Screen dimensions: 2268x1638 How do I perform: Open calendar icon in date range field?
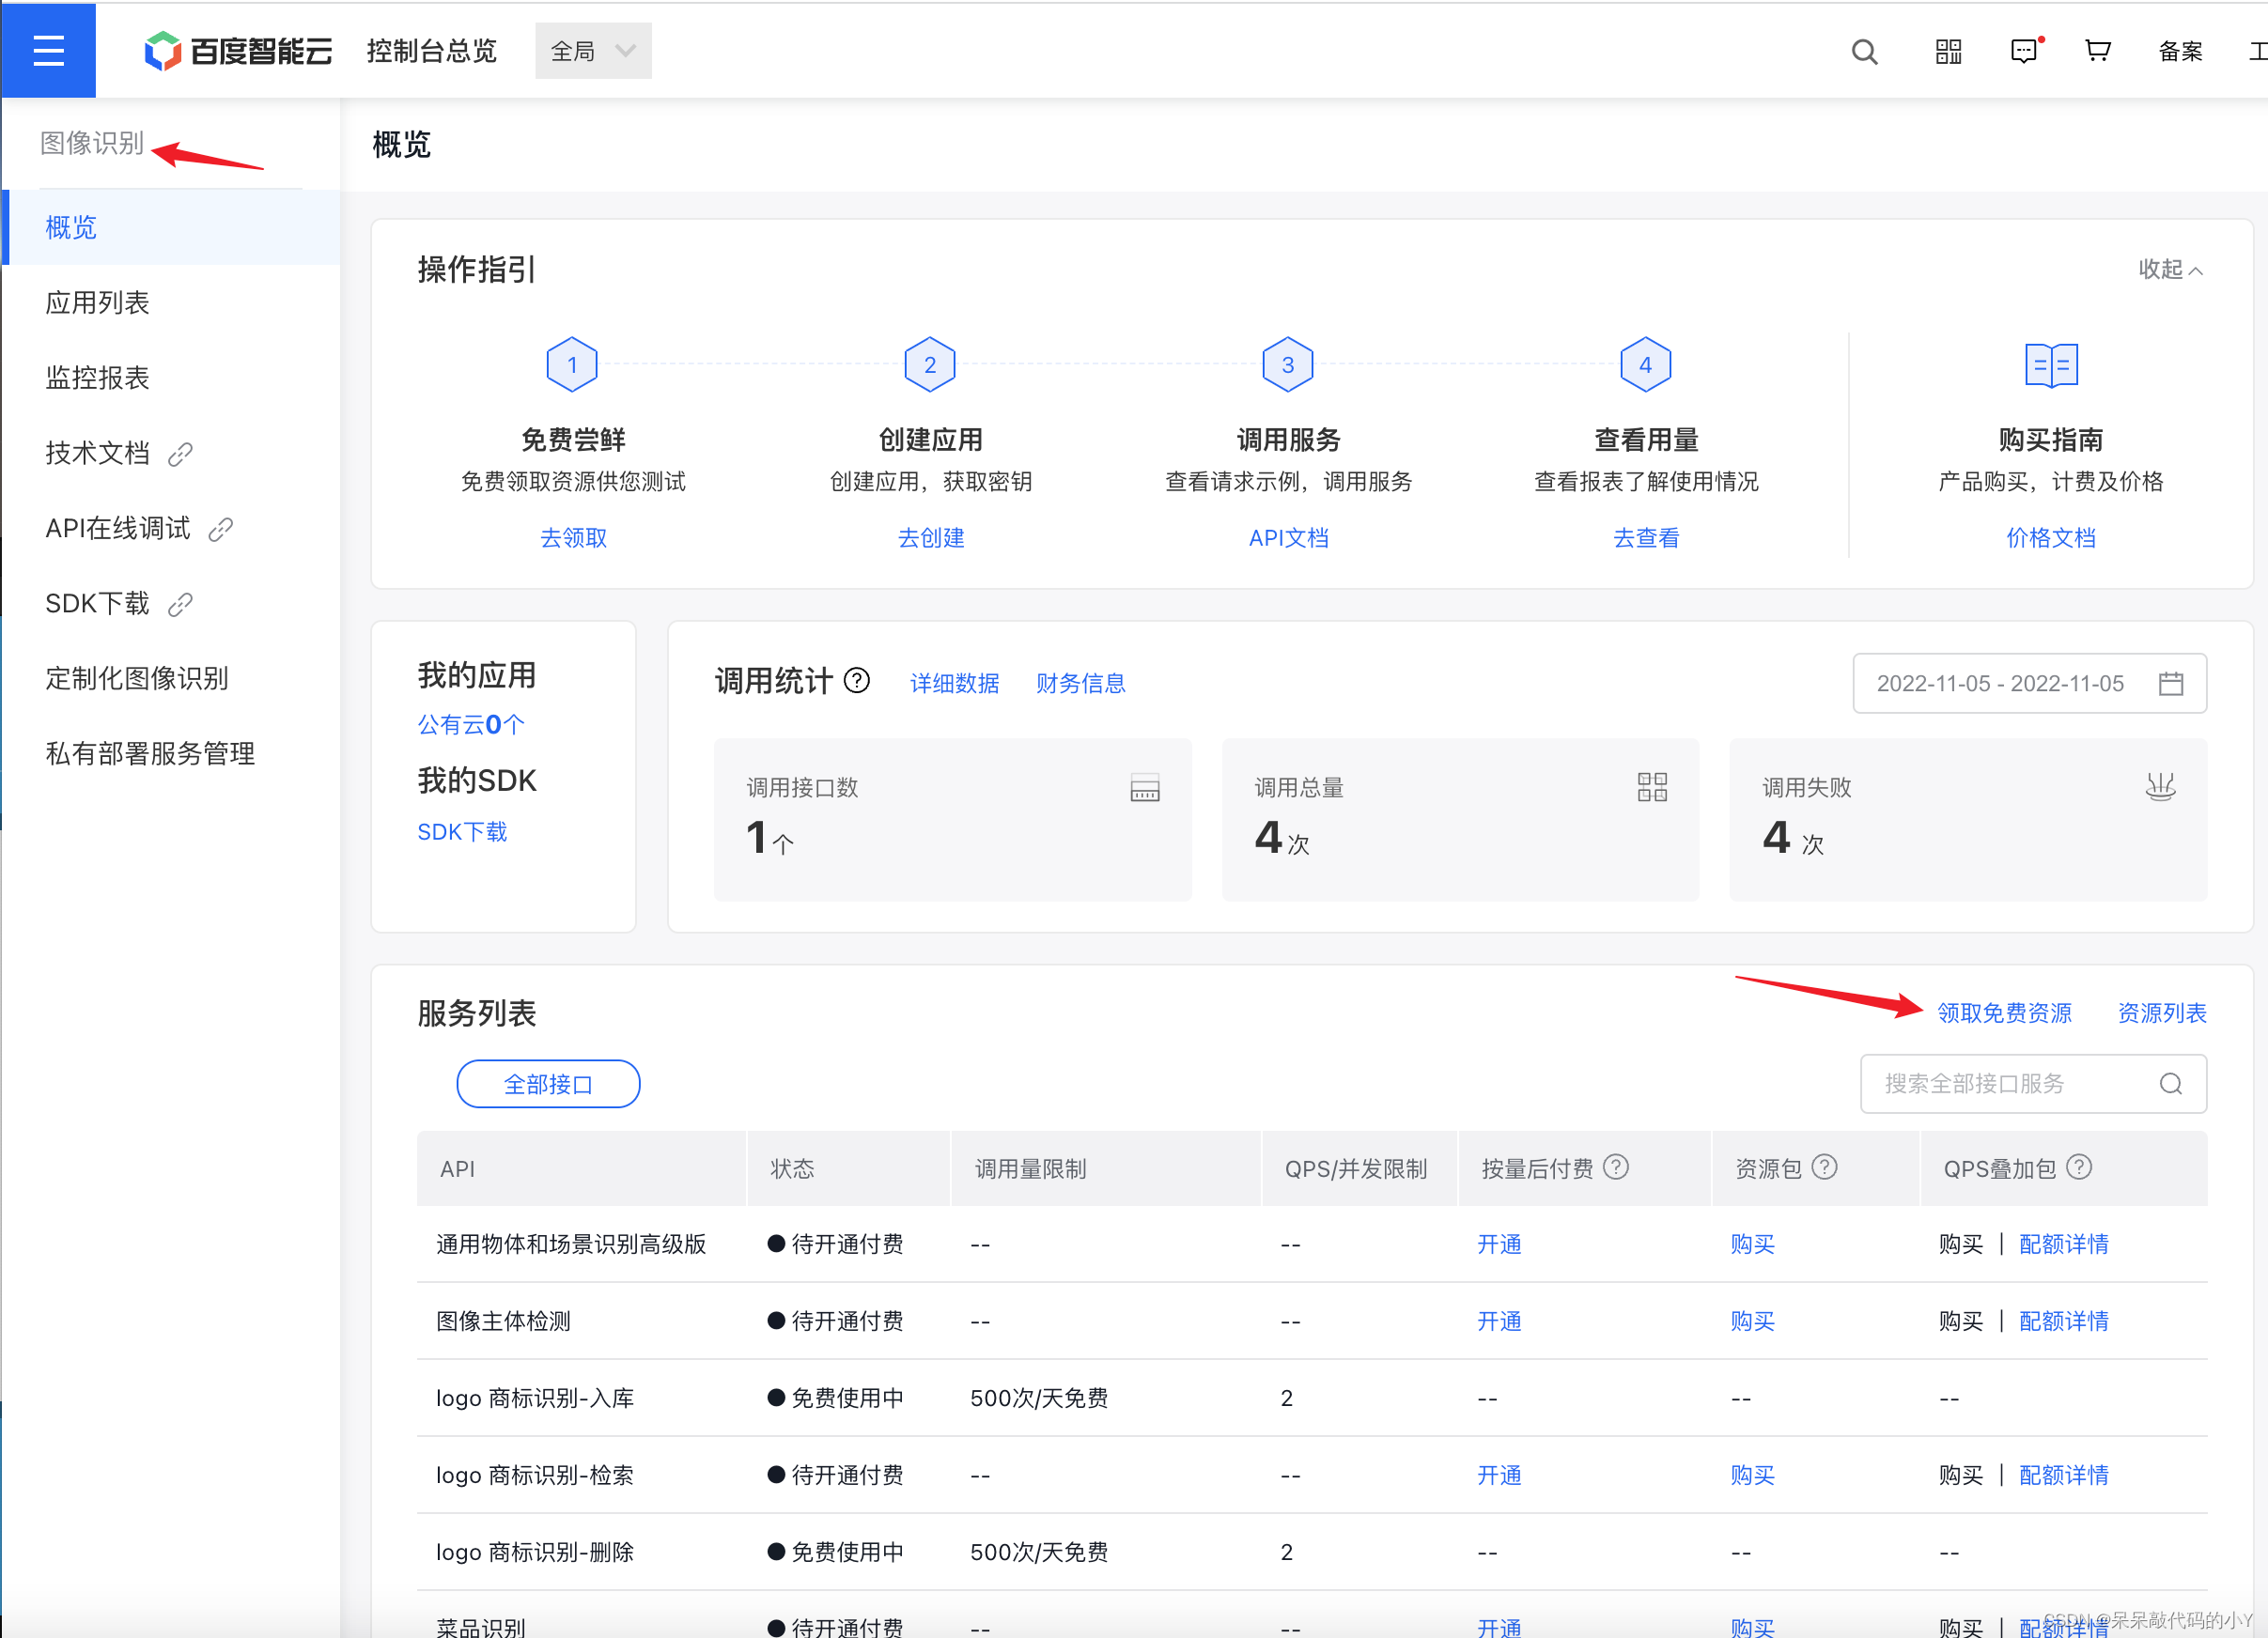point(2171,684)
